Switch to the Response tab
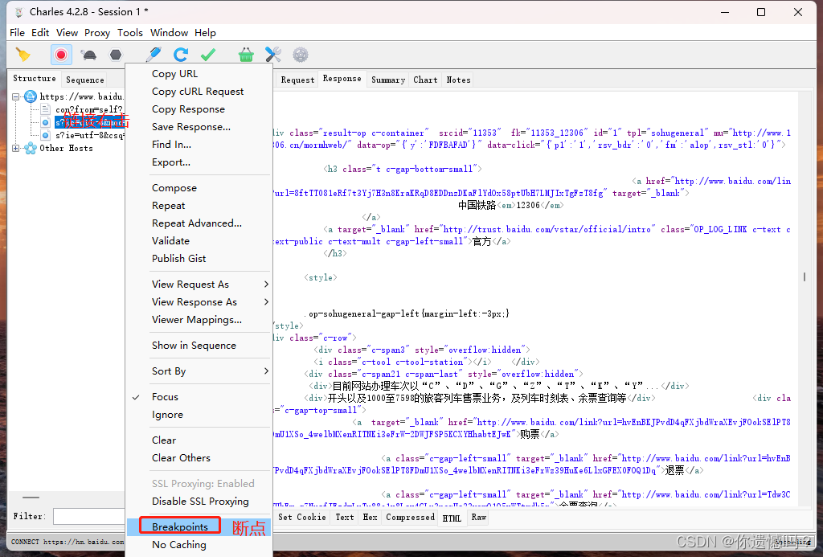Image resolution: width=823 pixels, height=557 pixels. (342, 79)
